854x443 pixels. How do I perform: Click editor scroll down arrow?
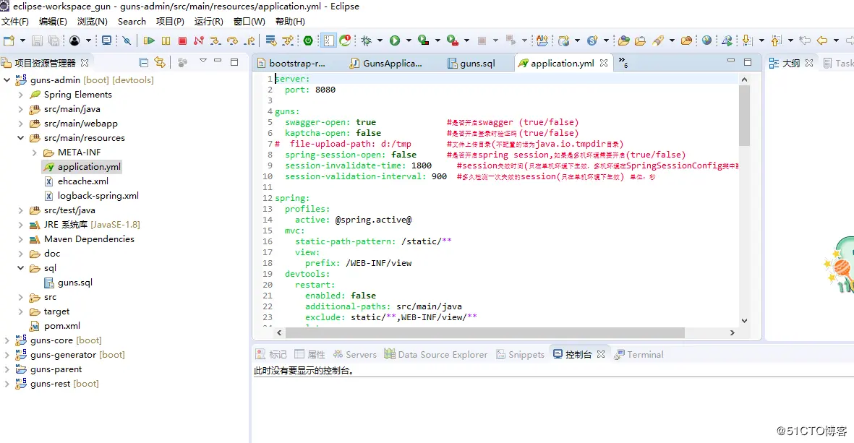pyautogui.click(x=745, y=321)
